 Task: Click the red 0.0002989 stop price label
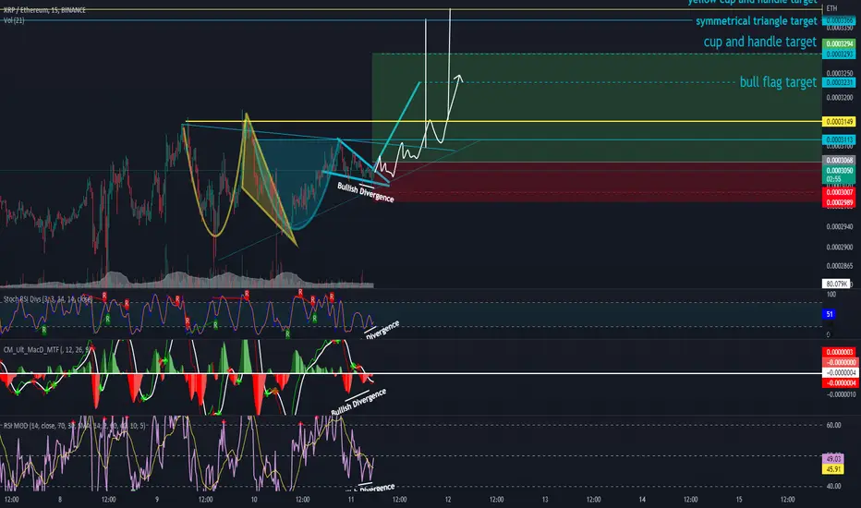[839, 202]
